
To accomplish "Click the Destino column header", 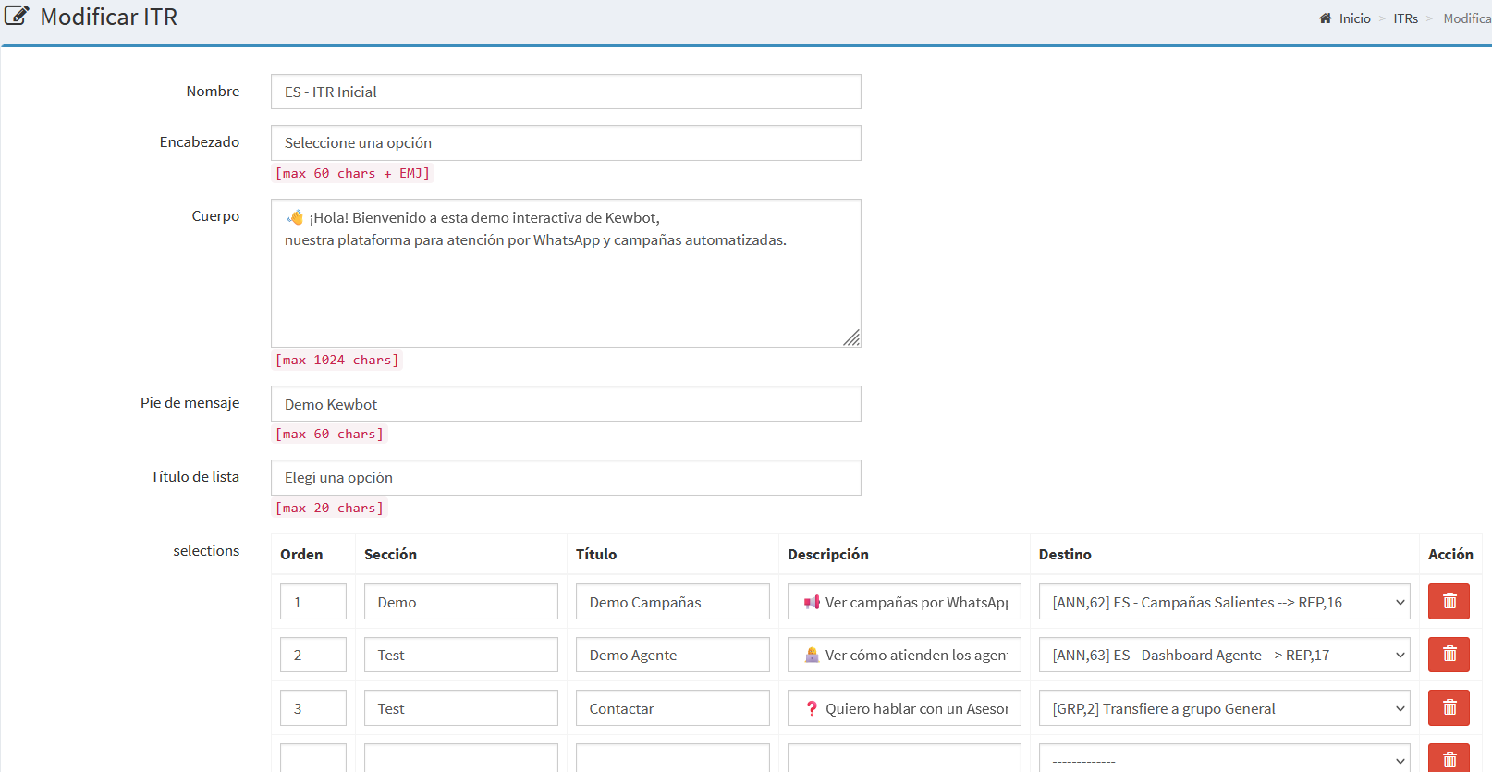I will tap(1065, 554).
